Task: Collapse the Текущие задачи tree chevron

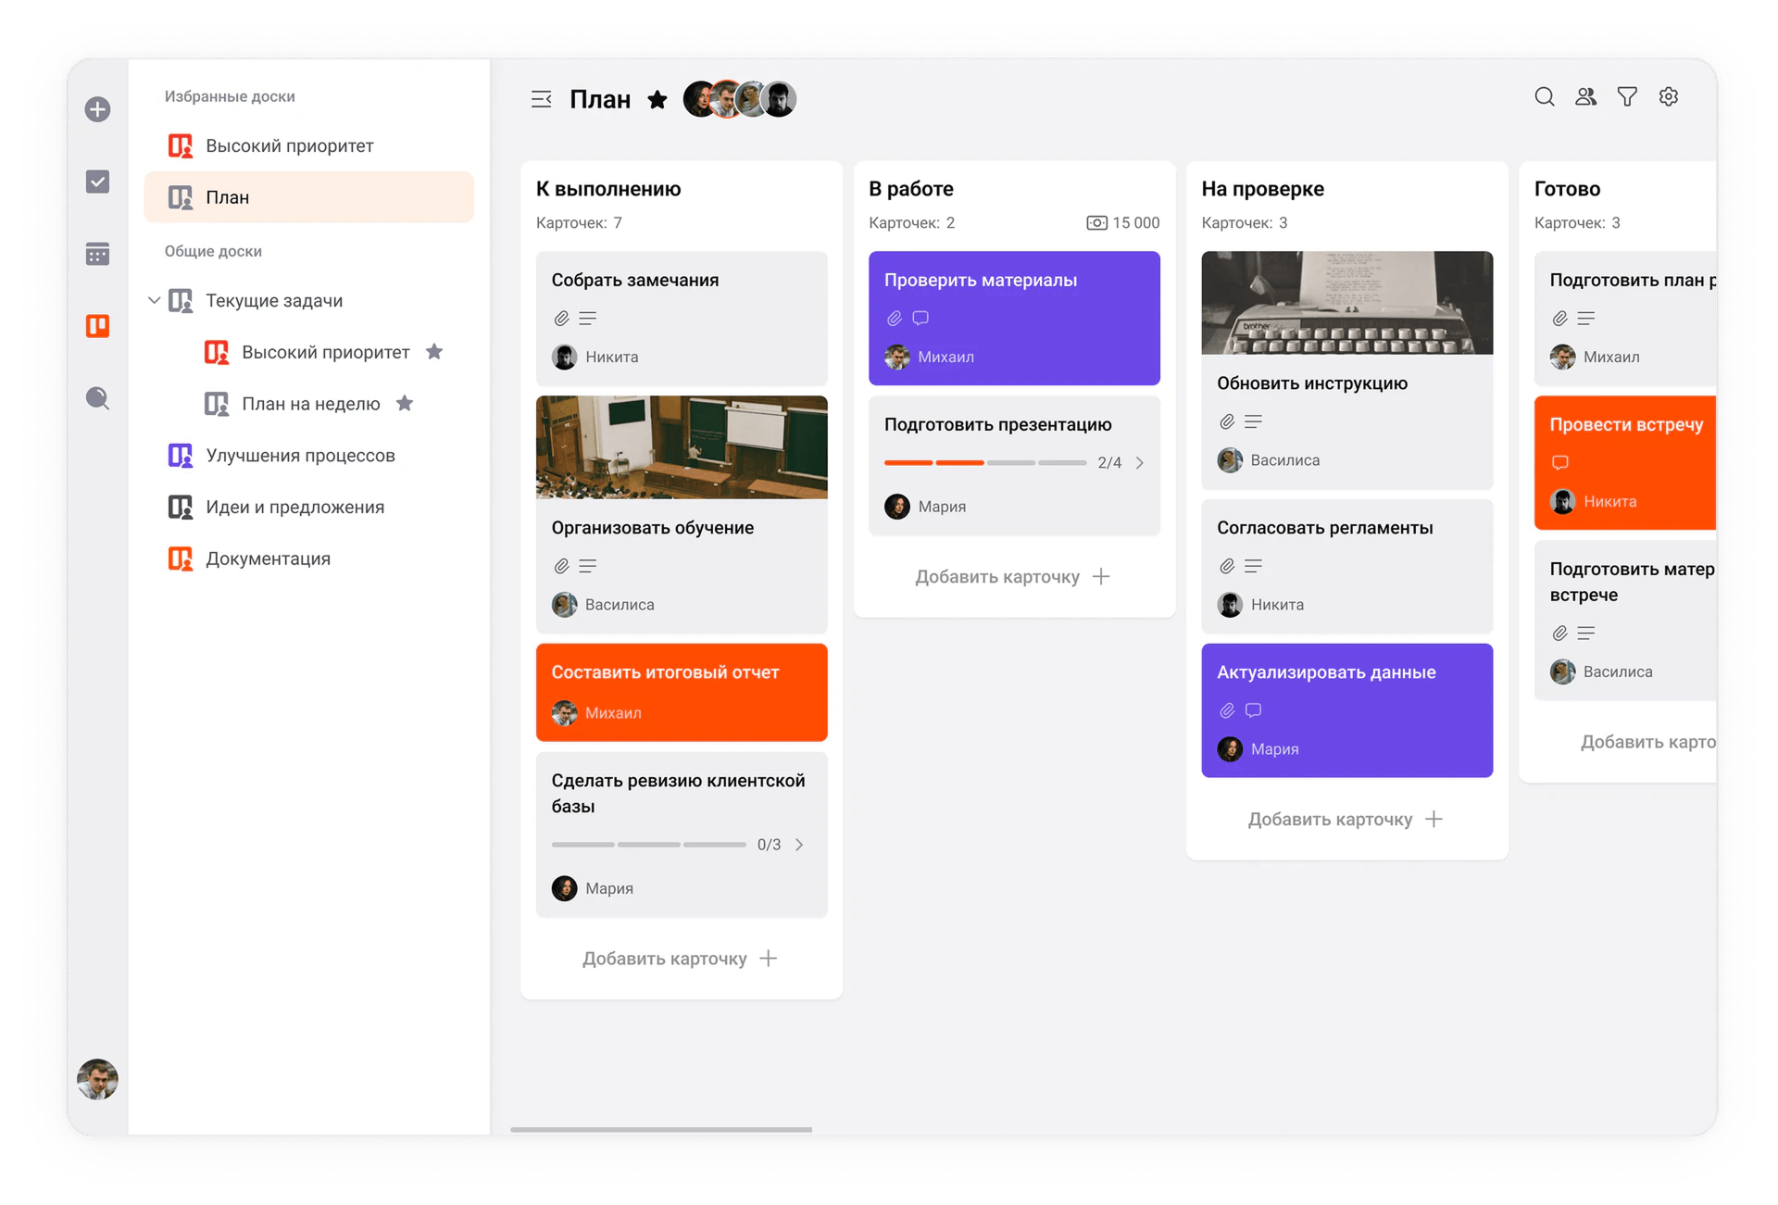Action: click(155, 300)
